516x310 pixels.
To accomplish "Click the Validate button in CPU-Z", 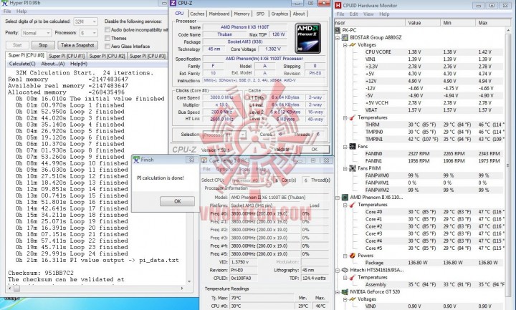I will 282,149.
